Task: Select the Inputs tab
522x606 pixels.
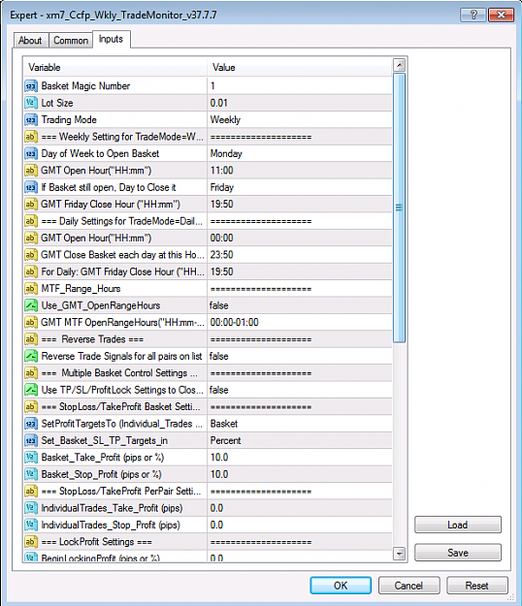Action: 111,39
